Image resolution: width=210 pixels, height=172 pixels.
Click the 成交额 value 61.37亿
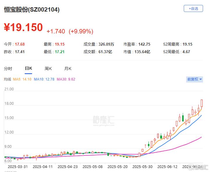click(105, 52)
